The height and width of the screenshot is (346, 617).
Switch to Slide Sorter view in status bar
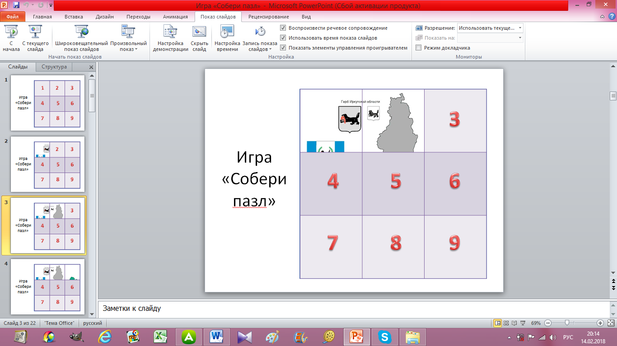[x=506, y=323]
